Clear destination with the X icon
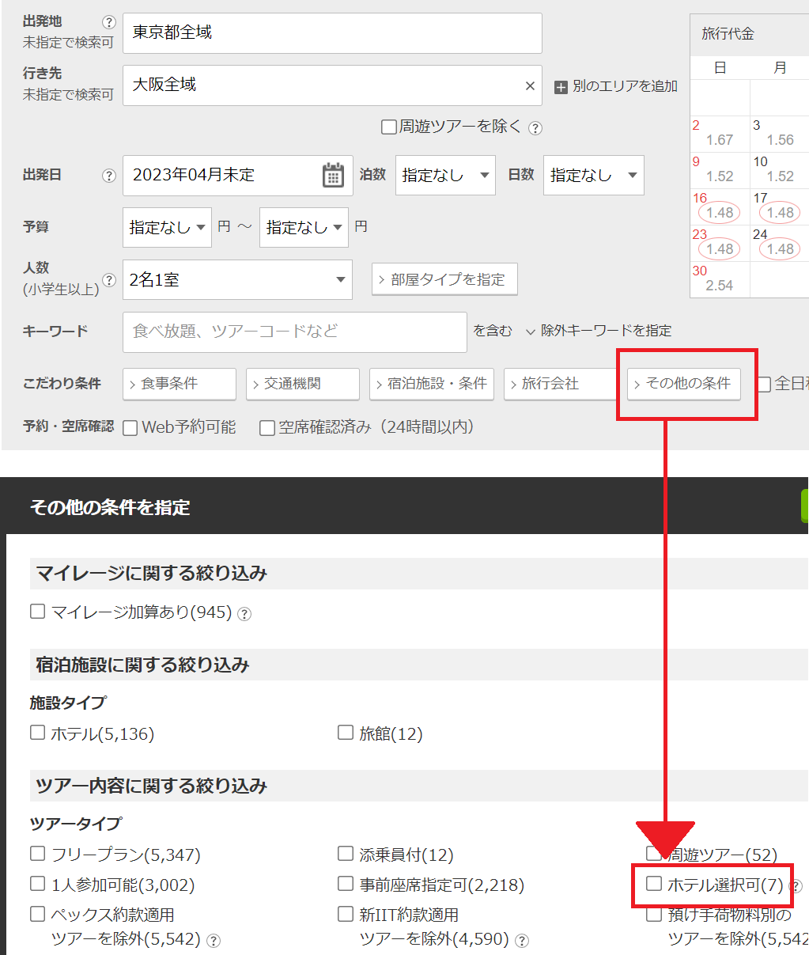 [530, 85]
